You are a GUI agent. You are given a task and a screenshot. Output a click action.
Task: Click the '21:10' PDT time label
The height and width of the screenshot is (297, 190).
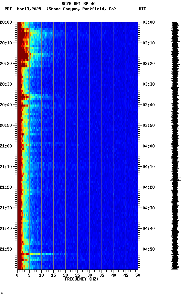[x=6, y=167]
